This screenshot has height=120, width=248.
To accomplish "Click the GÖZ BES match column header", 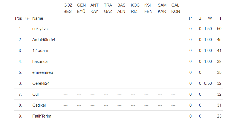I will coord(68,8).
